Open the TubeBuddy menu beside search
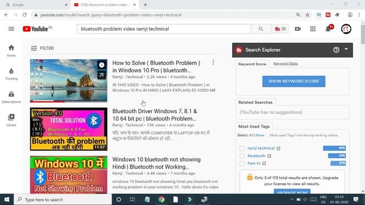The image size is (365, 205). 280,29
